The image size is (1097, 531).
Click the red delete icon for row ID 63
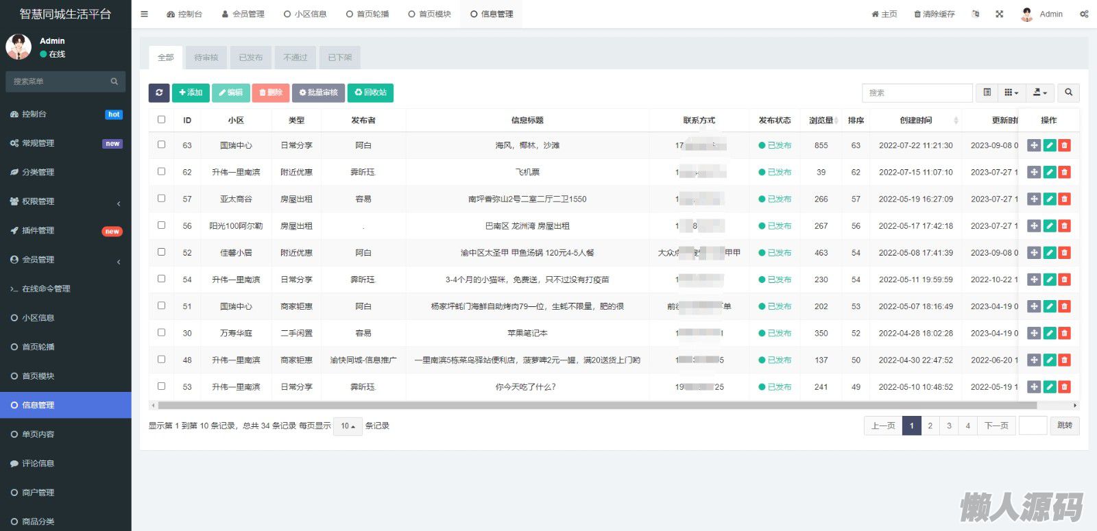point(1064,145)
